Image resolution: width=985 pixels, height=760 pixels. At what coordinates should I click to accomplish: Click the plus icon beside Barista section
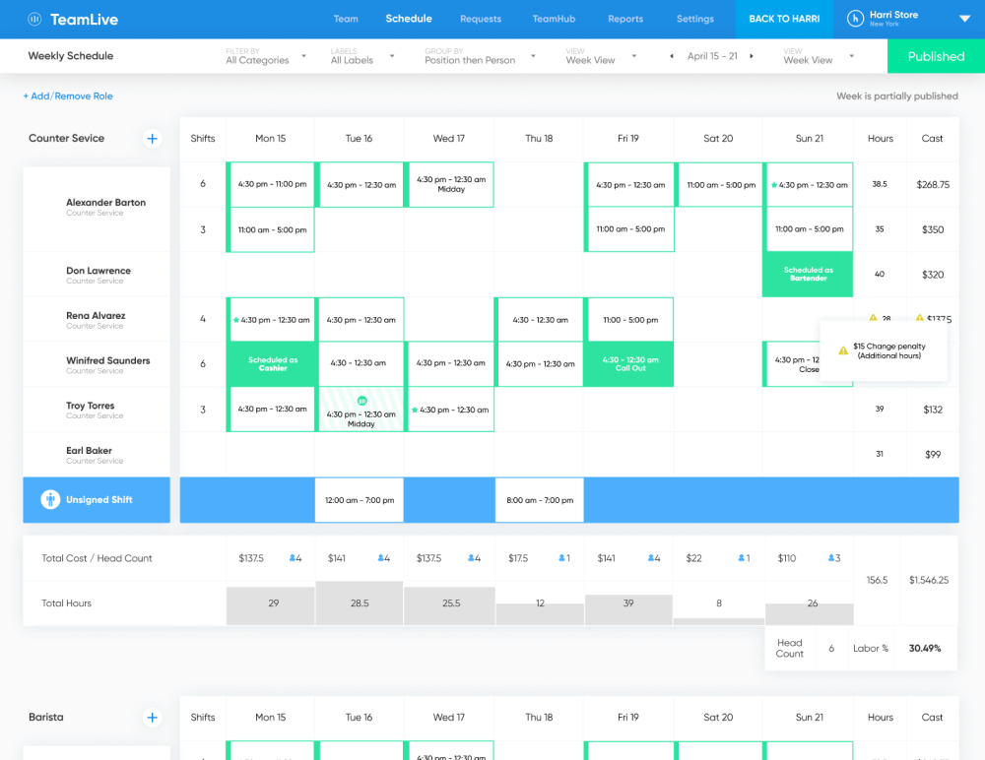click(x=153, y=718)
